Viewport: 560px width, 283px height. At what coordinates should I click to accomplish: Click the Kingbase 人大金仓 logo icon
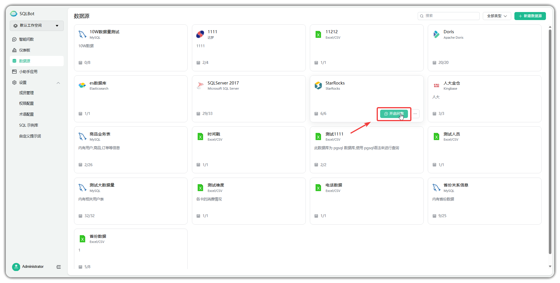point(436,85)
